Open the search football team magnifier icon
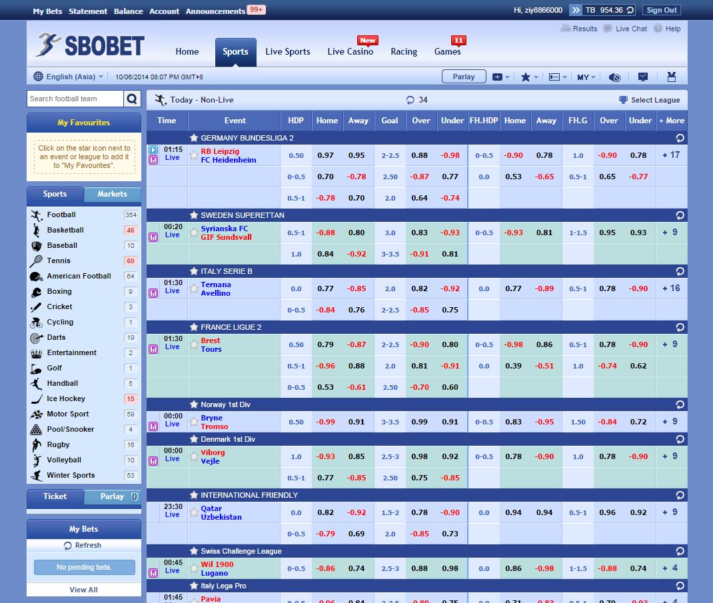This screenshot has height=603, width=713. click(132, 98)
